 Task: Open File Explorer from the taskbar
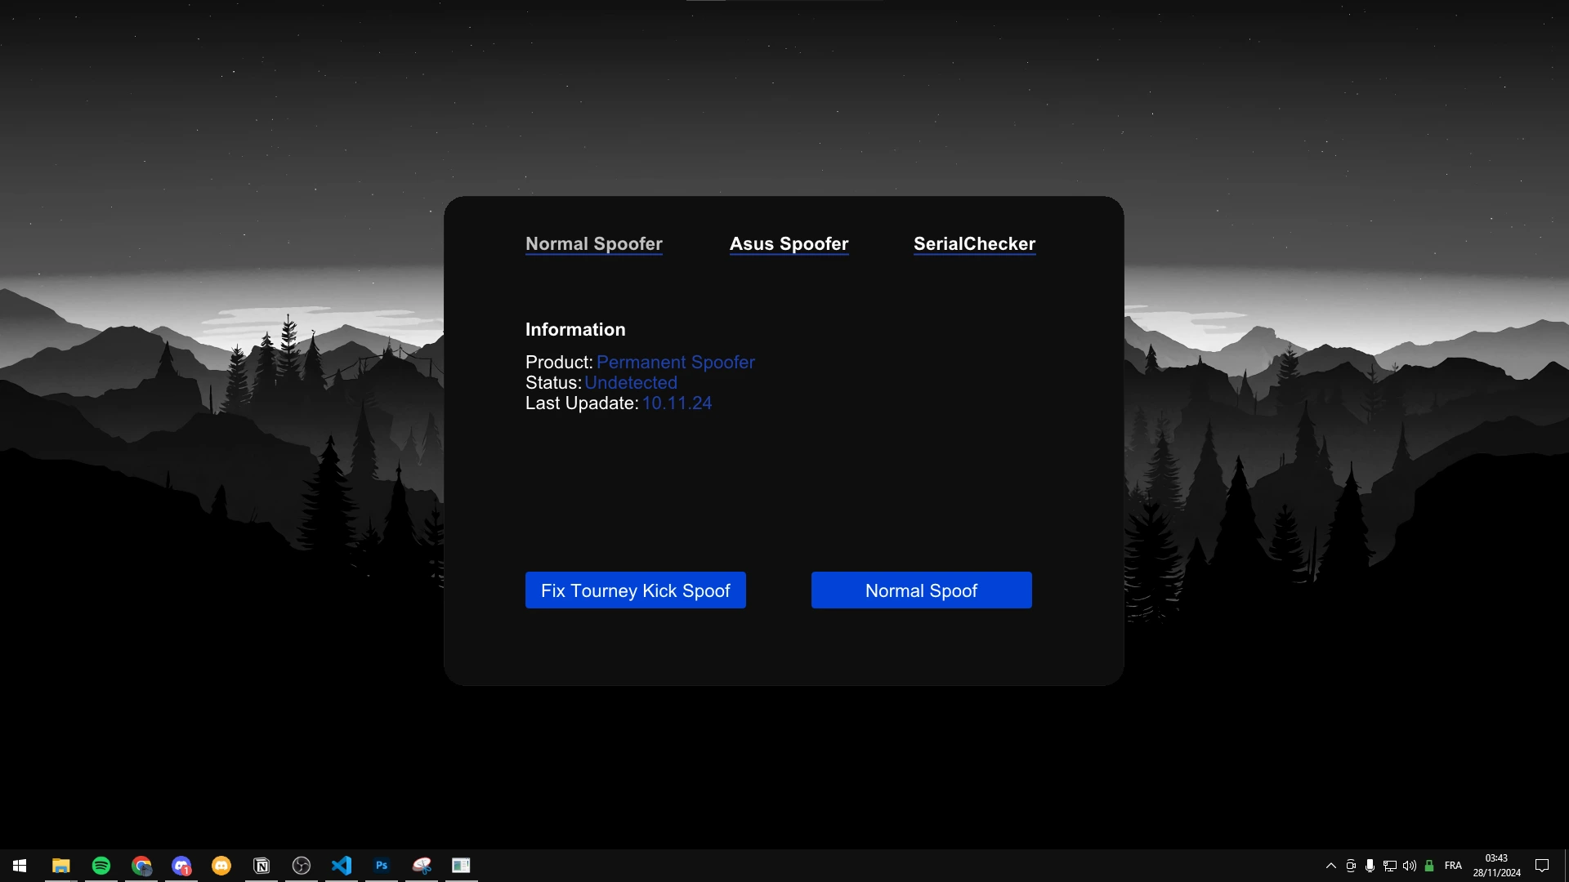61,866
